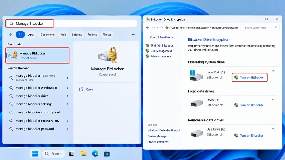This screenshot has height=160, width=285.
Task: Click the DATA (D:) drive icon
Action: tap(196, 103)
